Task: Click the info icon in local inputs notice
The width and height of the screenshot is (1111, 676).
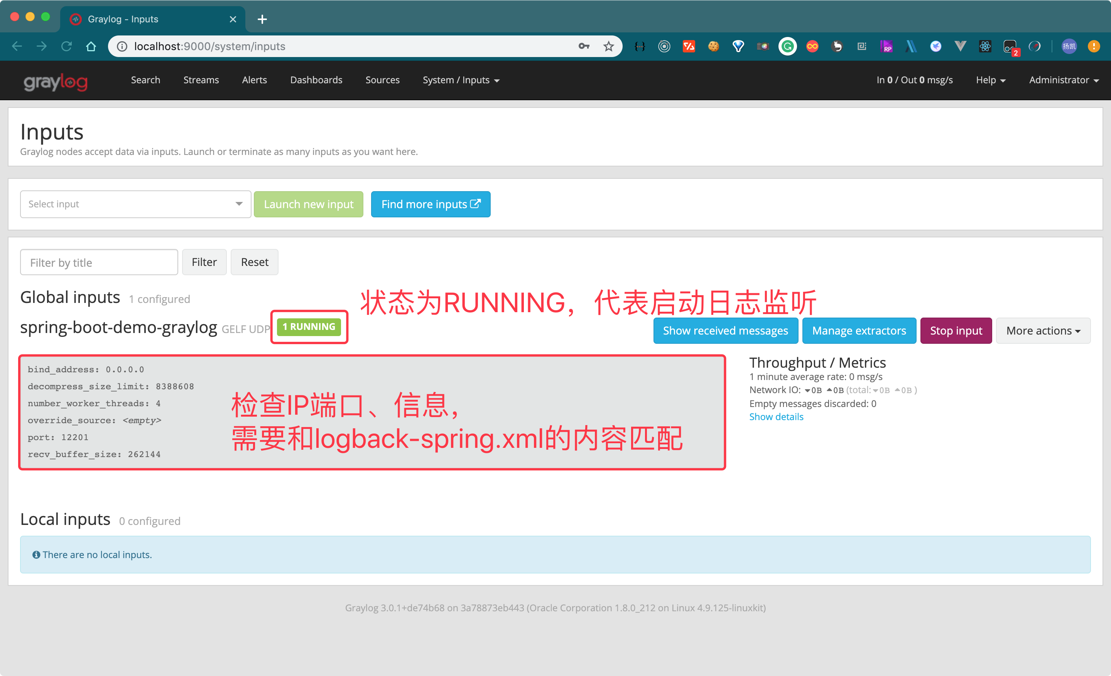Action: [37, 554]
